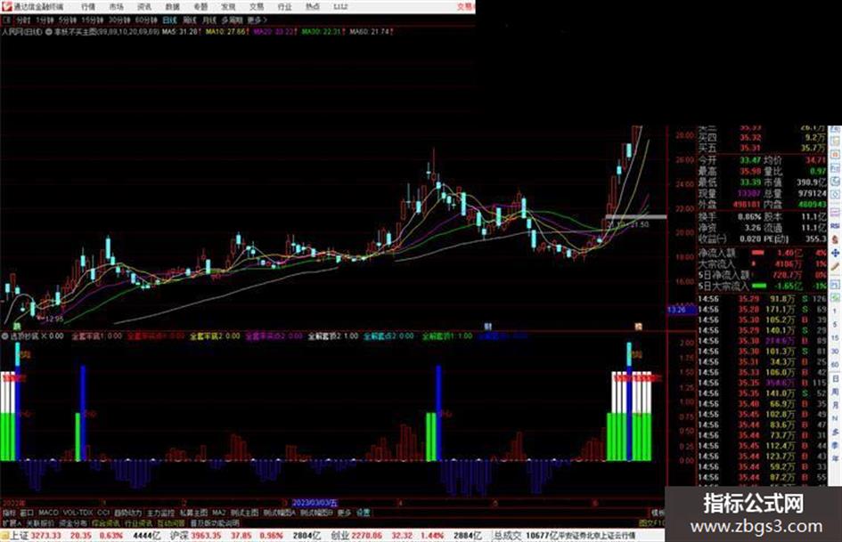842x542 pixels.
Task: Open the 综合资讯 tab
Action: pos(106,523)
